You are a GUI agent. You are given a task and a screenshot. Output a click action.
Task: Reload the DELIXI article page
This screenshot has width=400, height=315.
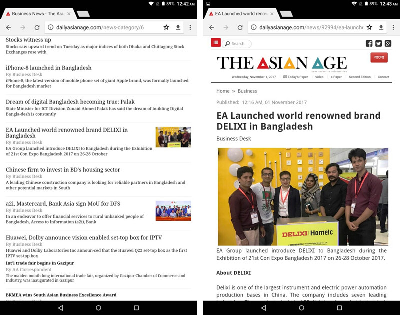coord(240,27)
